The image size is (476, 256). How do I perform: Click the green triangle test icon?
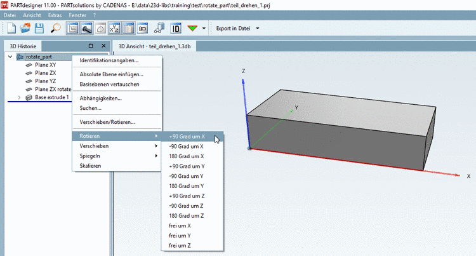(192, 28)
